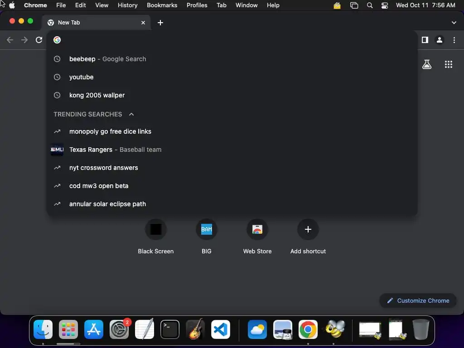Open the Profiles menu
Viewport: 464px width, 348px height.
197,5
